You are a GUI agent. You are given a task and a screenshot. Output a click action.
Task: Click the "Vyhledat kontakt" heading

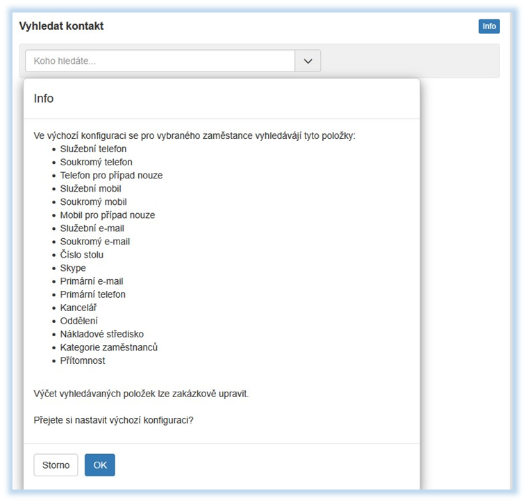click(62, 26)
